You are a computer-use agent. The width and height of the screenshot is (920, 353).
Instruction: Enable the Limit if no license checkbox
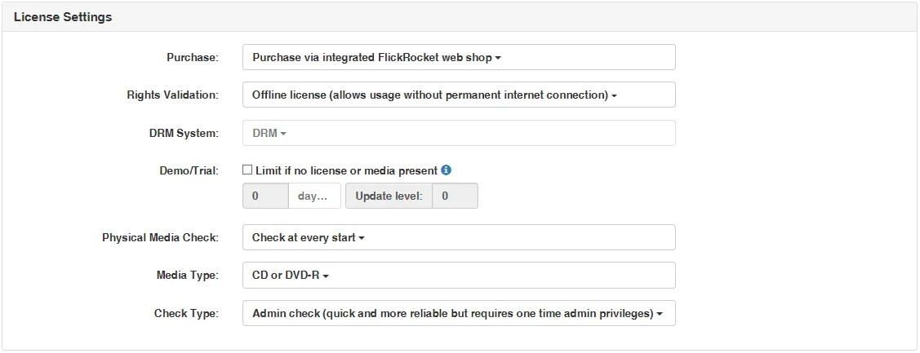click(247, 170)
